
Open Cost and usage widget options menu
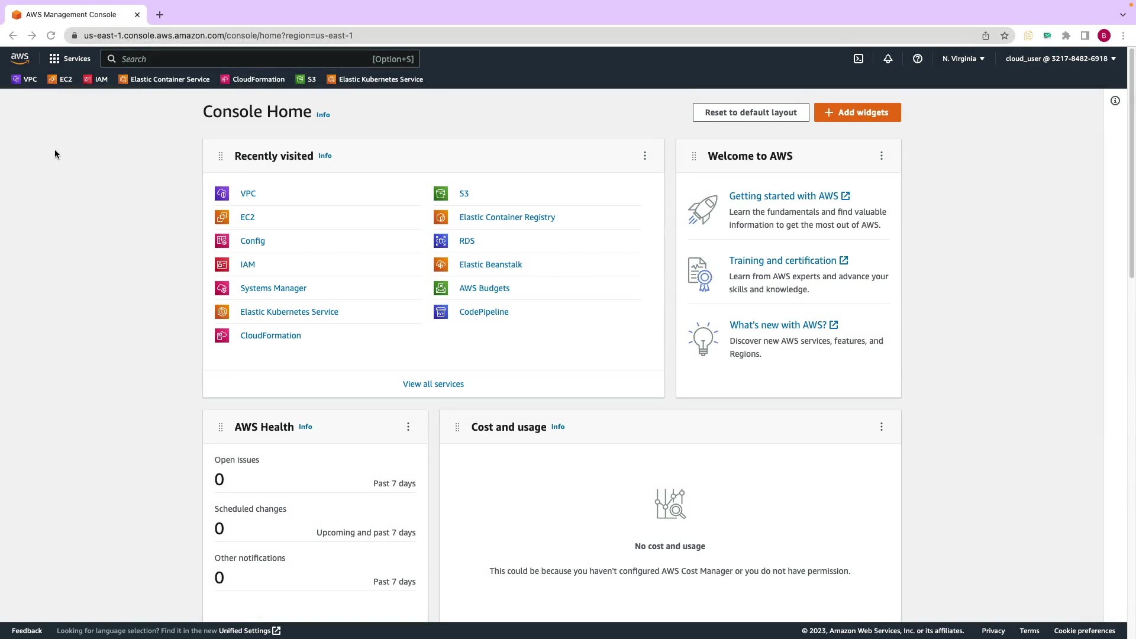882,427
